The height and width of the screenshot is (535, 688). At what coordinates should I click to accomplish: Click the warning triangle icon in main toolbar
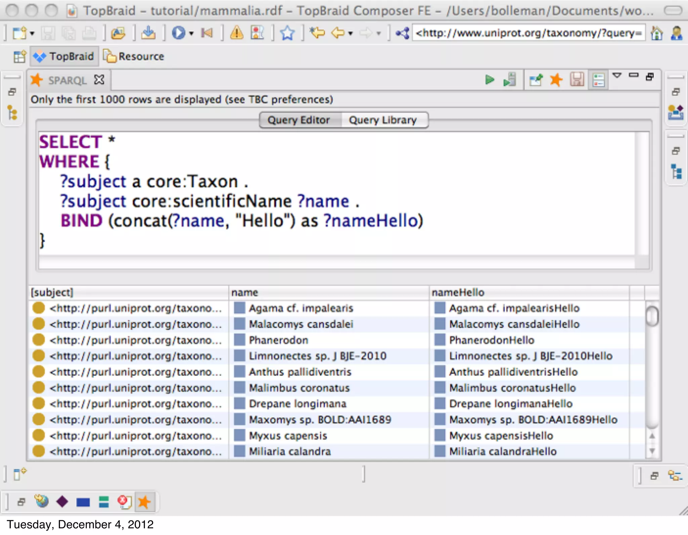click(x=237, y=33)
